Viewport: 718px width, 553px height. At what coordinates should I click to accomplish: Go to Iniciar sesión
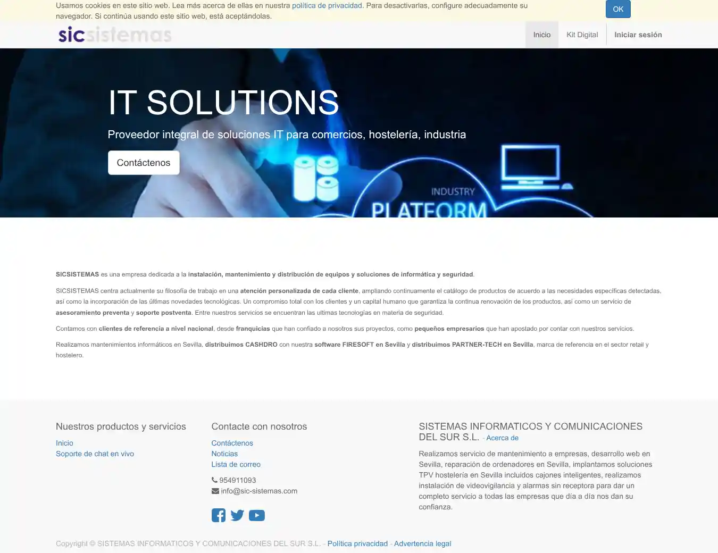(638, 35)
